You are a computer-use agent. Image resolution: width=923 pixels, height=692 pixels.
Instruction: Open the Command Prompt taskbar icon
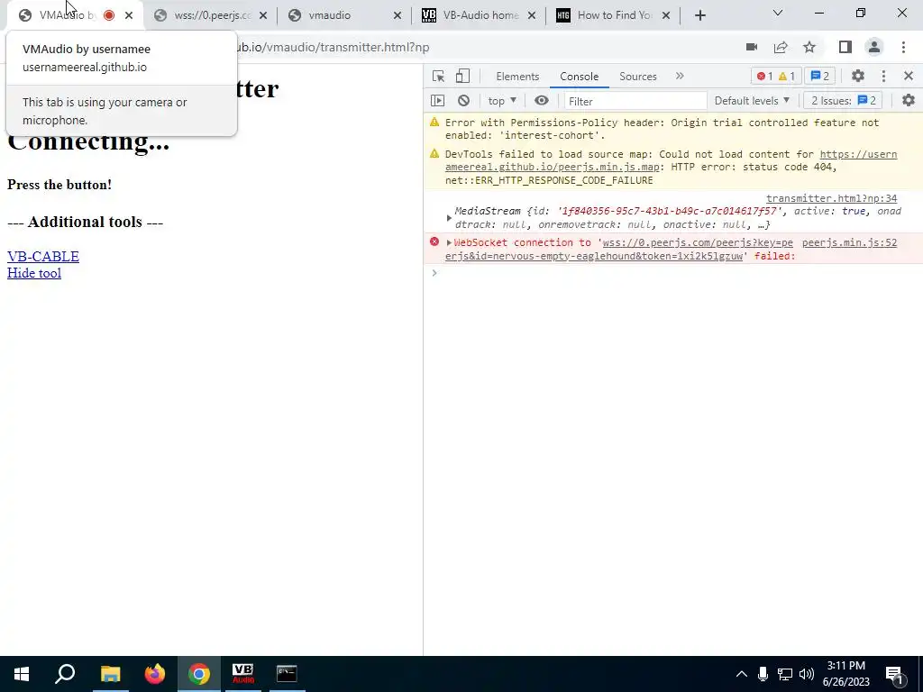288,674
